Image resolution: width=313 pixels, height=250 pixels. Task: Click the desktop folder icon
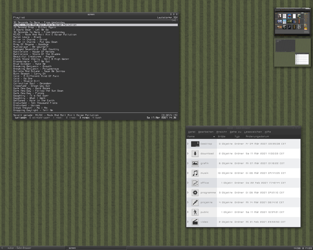point(195,144)
